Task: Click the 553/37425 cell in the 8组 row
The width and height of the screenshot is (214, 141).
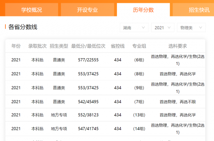Action: (x=88, y=74)
